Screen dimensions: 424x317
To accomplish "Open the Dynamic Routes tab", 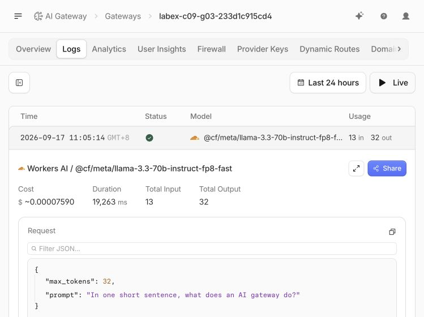I will [x=329, y=49].
